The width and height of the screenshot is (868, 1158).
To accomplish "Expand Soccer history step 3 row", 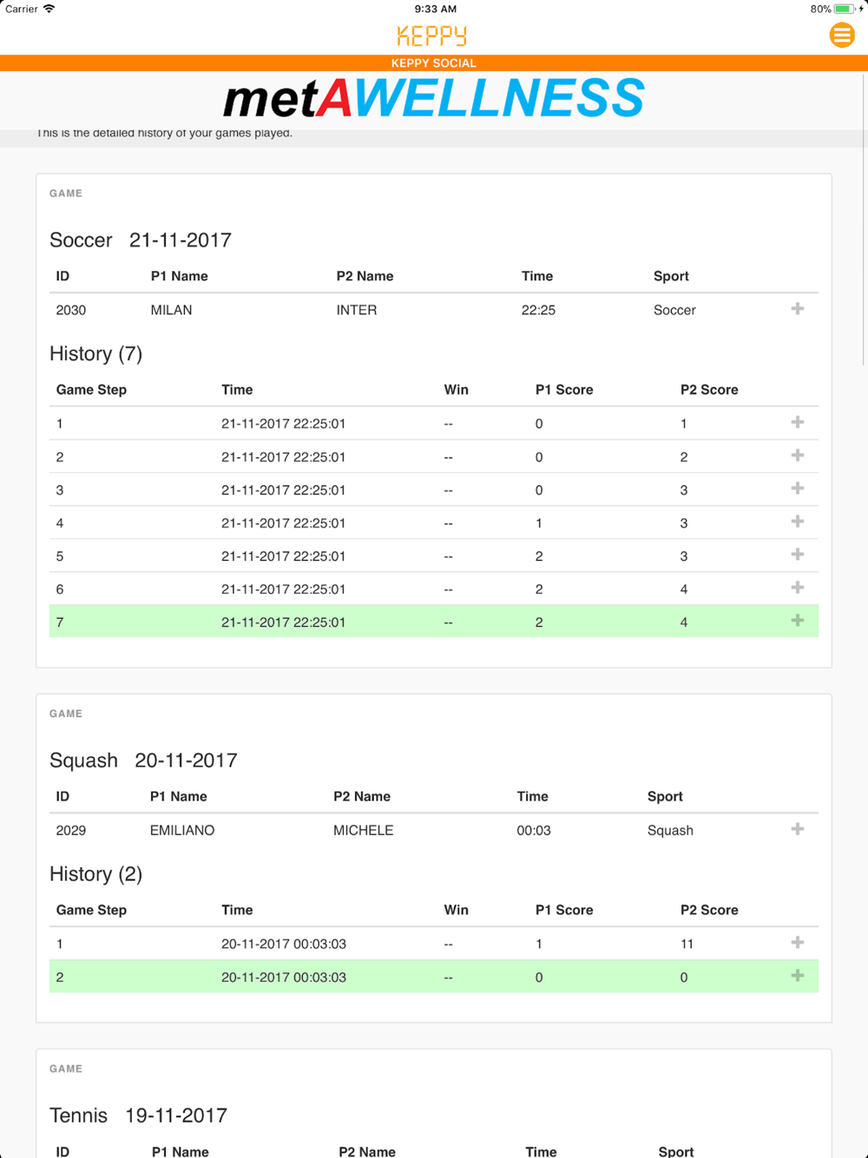I will 798,489.
